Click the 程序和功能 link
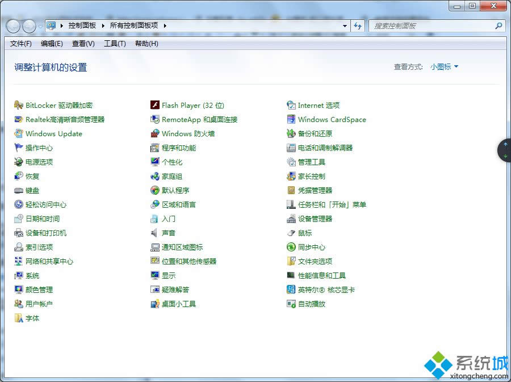This screenshot has height=382, width=511. point(179,148)
